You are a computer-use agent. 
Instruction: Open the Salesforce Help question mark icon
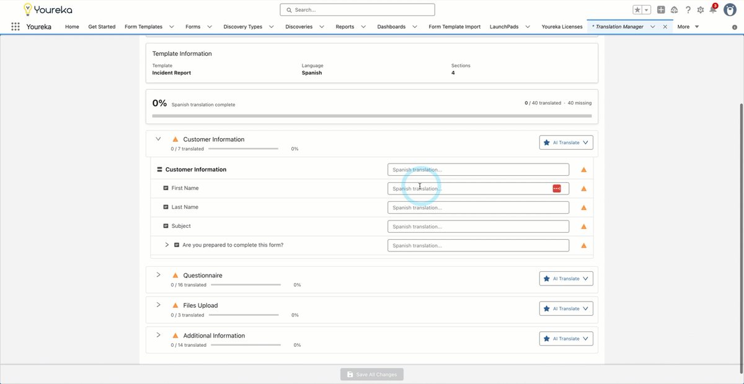(688, 10)
